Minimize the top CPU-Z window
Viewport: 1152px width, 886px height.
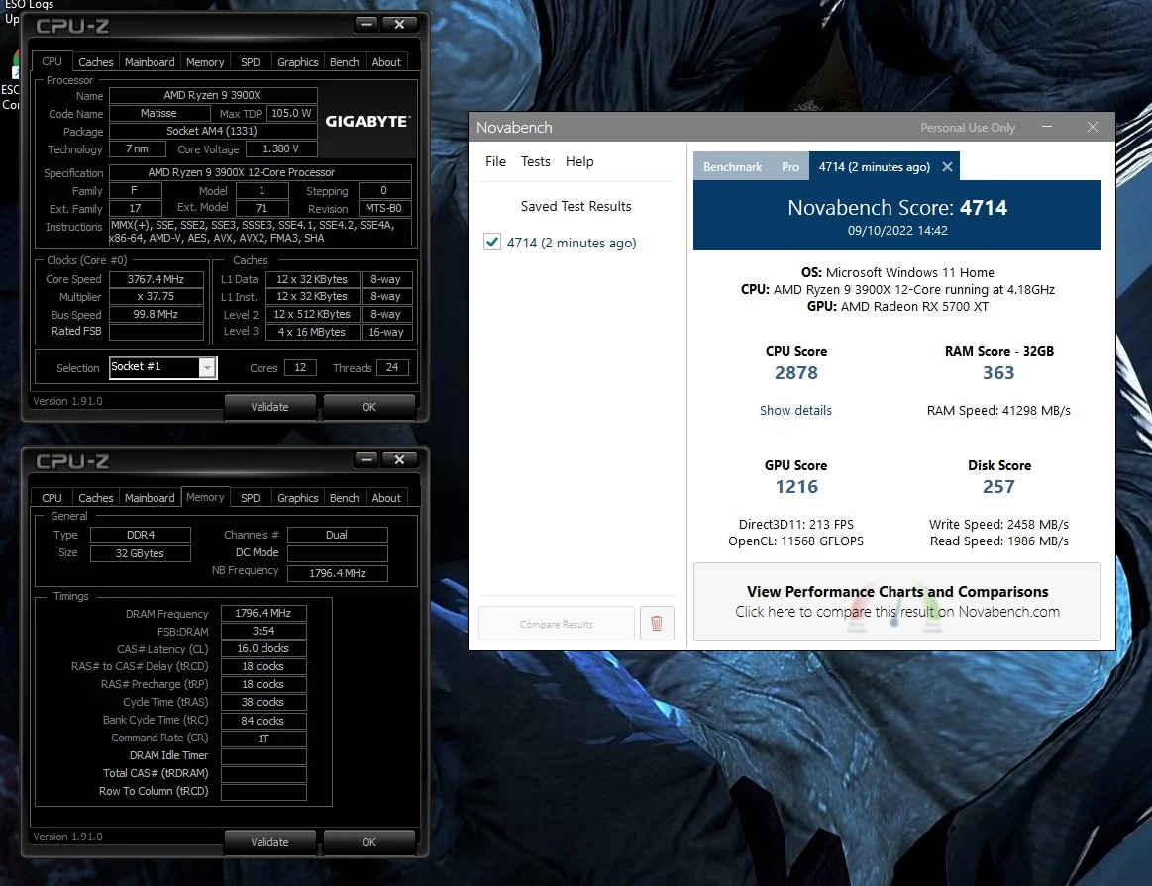click(x=366, y=24)
